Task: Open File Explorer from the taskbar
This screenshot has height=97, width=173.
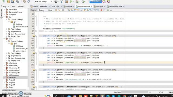Action: click(x=80, y=96)
